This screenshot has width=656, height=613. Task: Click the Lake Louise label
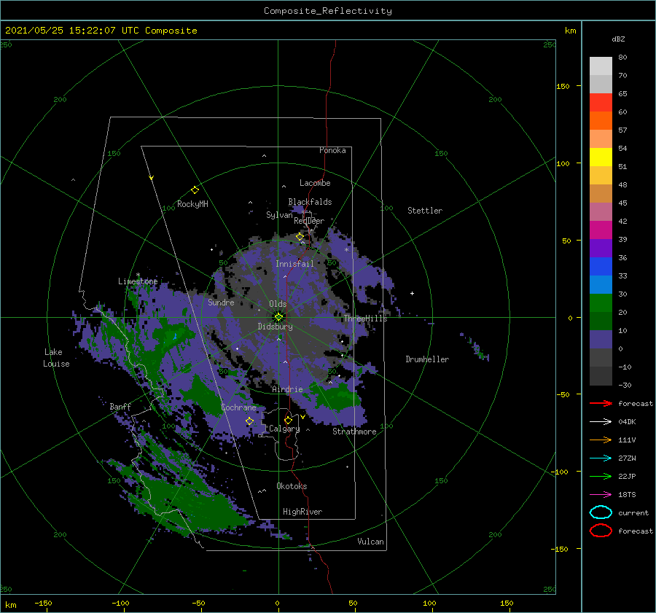pos(56,358)
